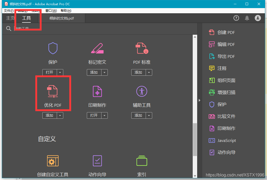This screenshot has height=180, width=267.
Task: Click the scrollbar up arrow
Action: [195, 37]
